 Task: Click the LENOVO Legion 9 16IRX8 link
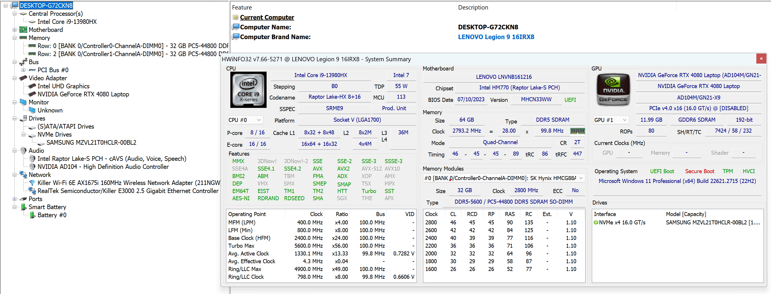pos(496,37)
